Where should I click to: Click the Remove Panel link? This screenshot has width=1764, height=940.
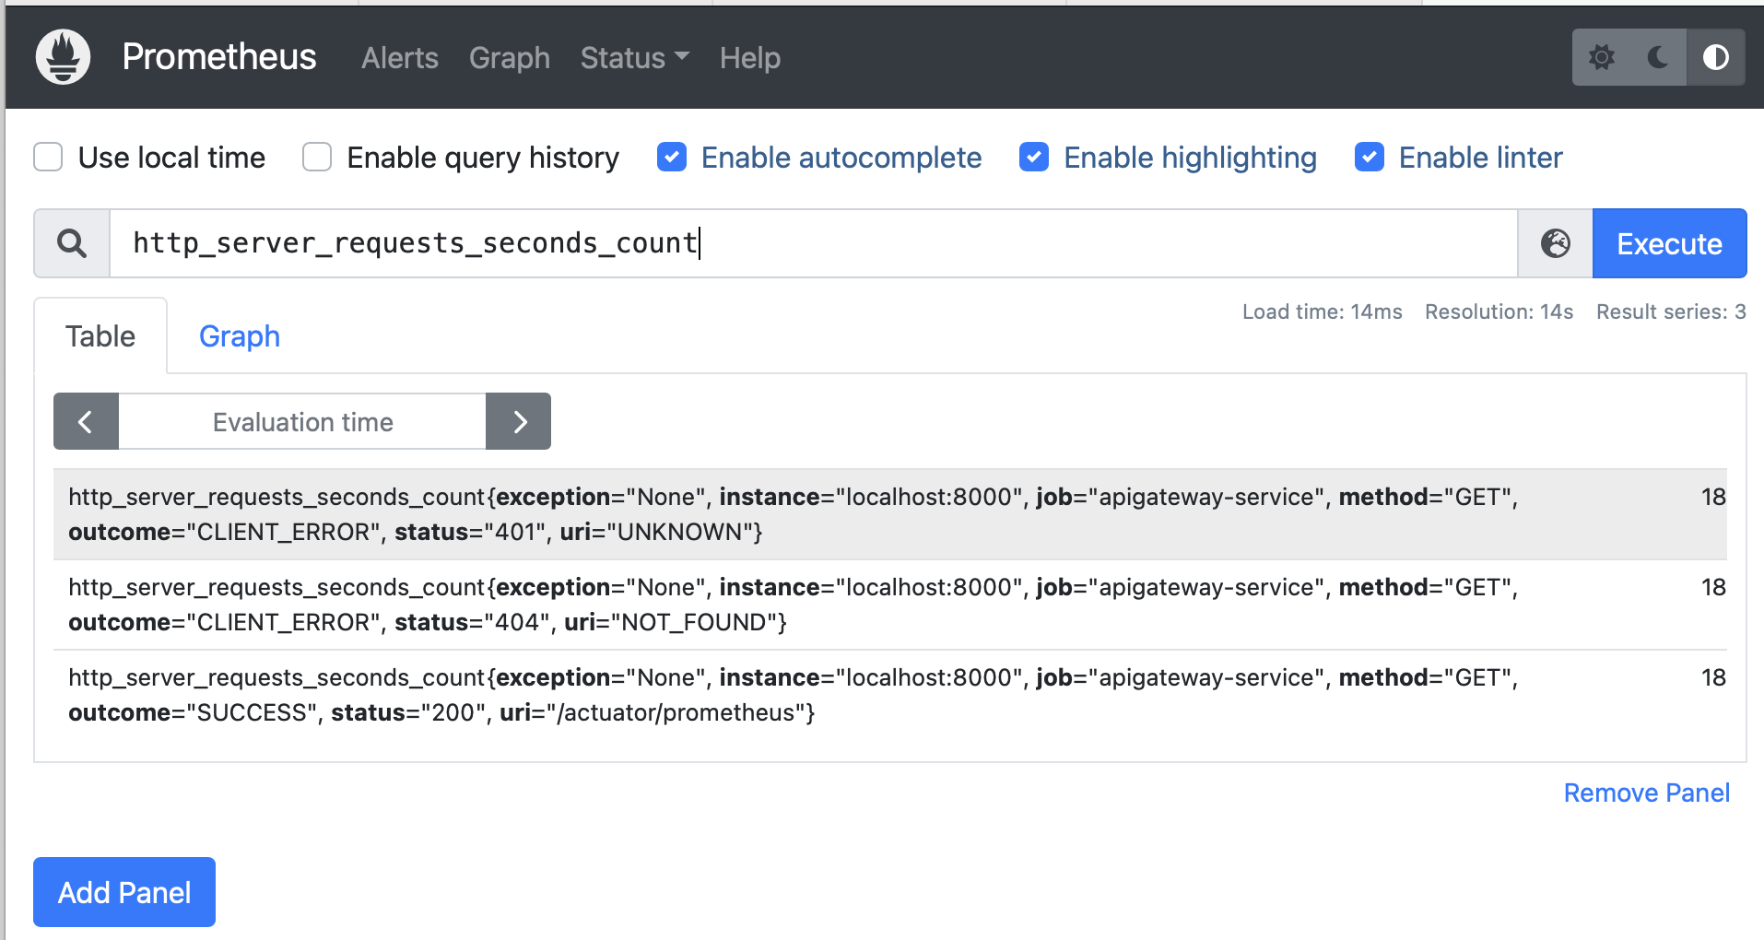tap(1646, 793)
